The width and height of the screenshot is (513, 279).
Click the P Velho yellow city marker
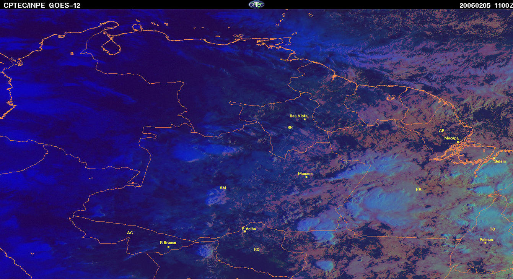pos(245,232)
